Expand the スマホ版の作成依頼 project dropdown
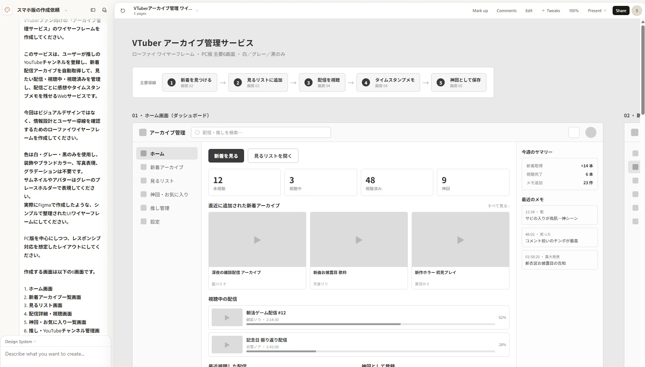 point(66,11)
